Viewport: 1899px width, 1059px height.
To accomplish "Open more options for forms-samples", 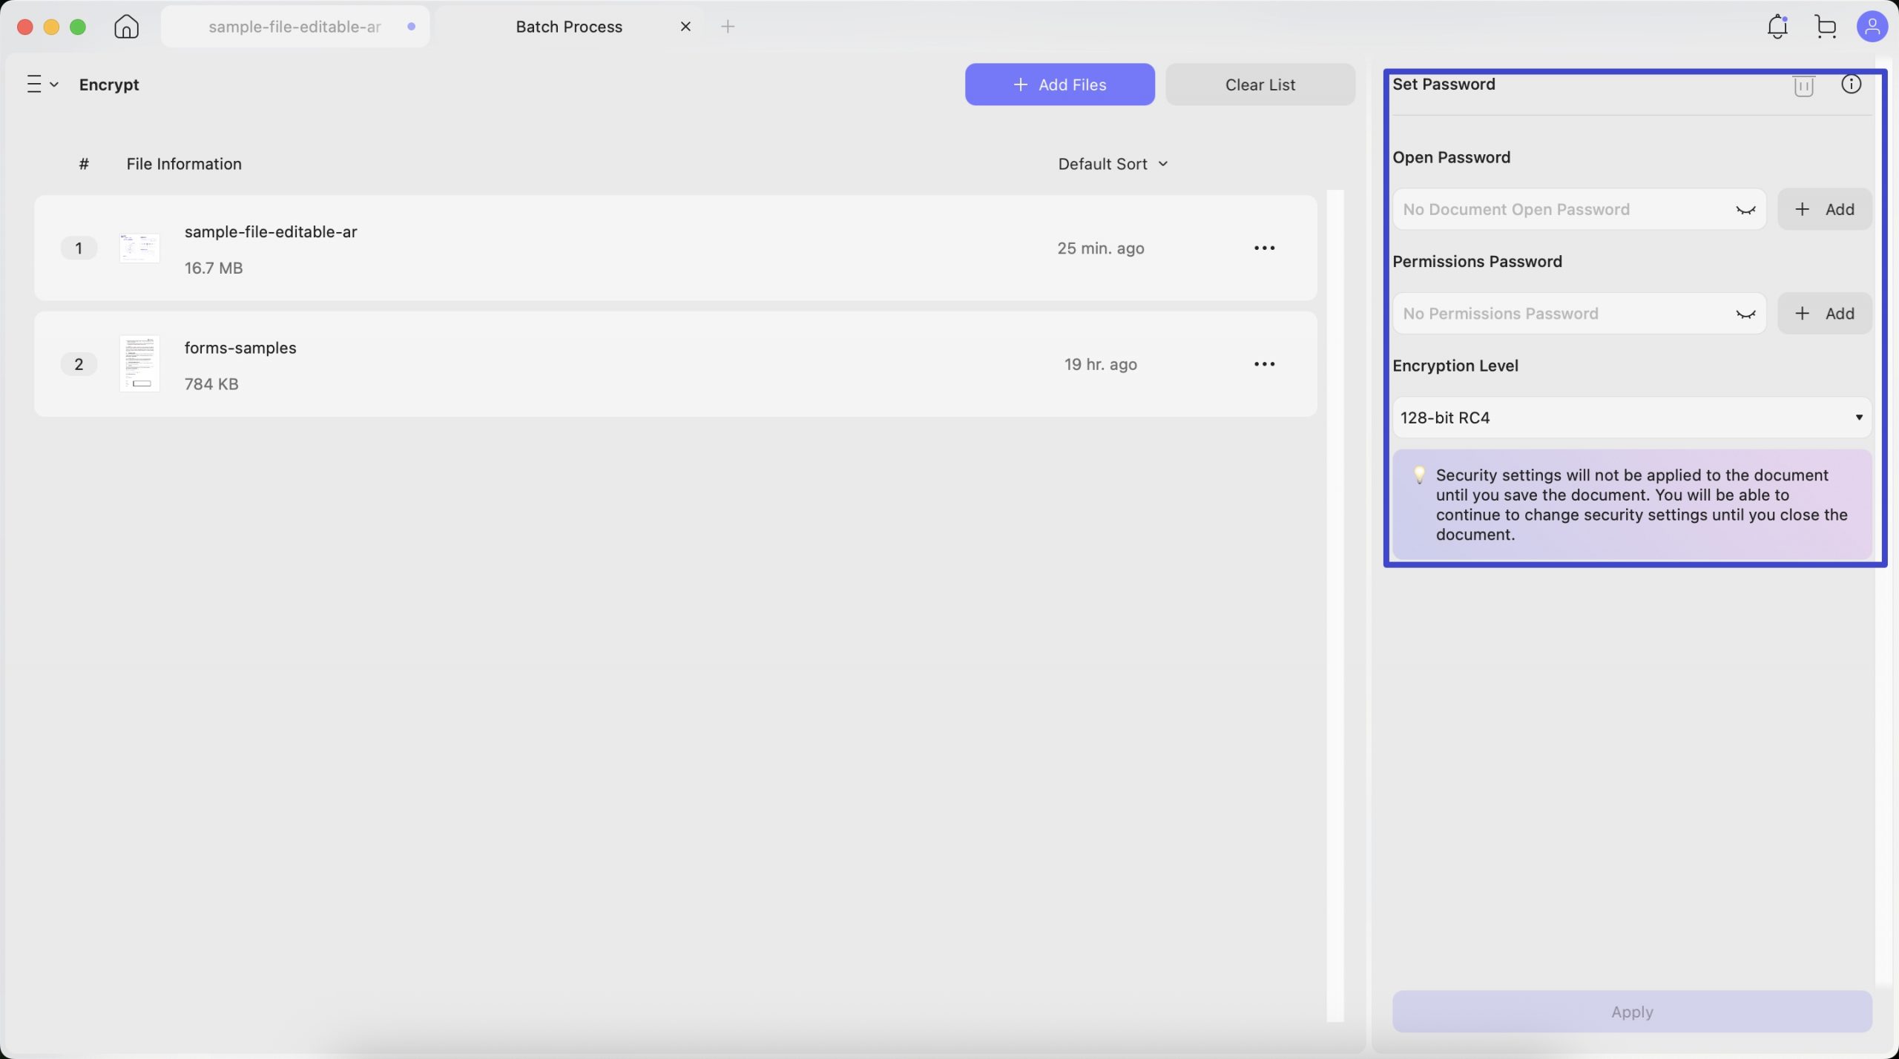I will pyautogui.click(x=1265, y=364).
